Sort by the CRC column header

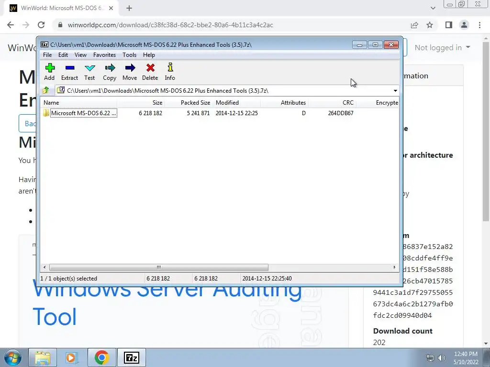coord(332,103)
